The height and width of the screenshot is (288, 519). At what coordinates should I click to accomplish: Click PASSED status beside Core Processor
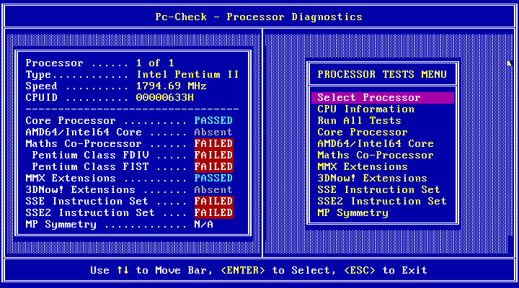point(213,121)
